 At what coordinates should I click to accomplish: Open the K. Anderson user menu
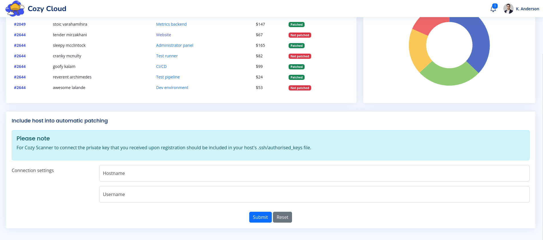point(527,9)
